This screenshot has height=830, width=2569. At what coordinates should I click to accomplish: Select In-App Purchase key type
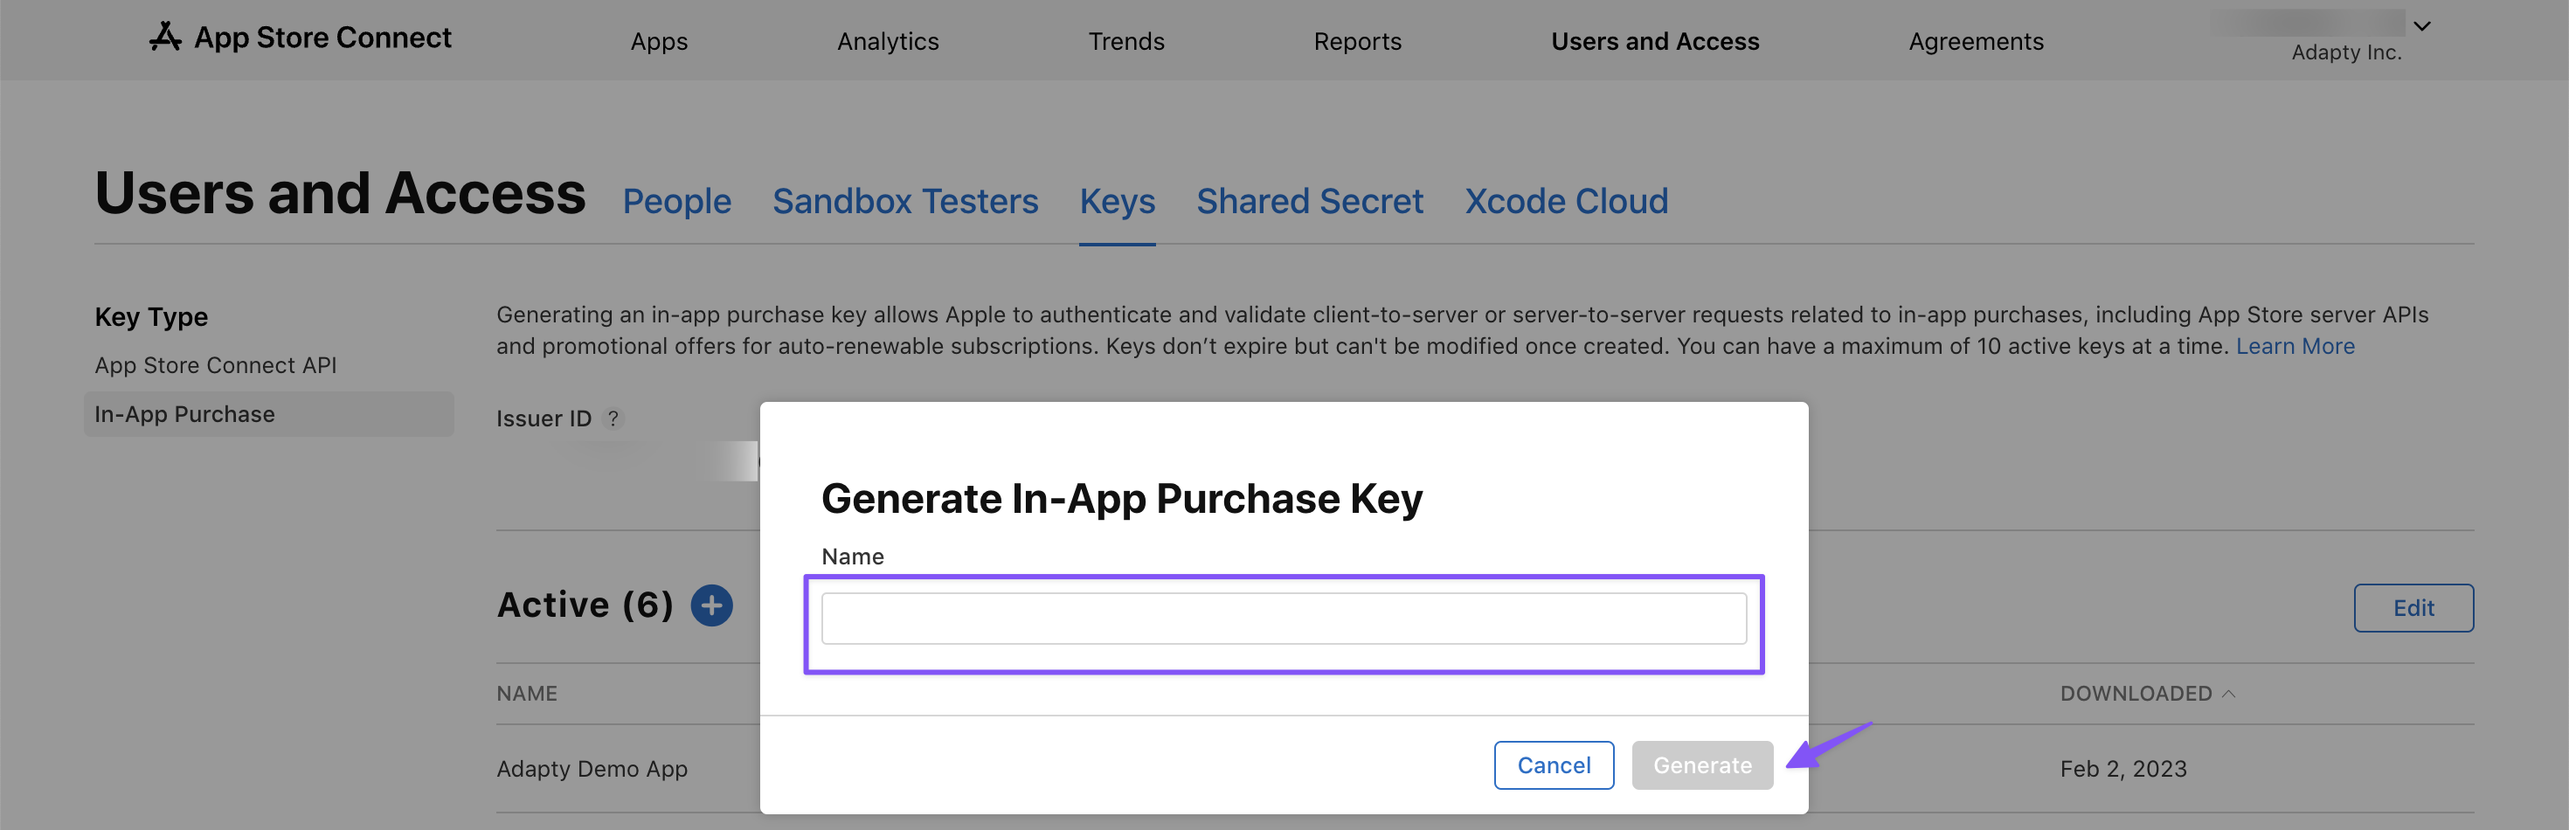[x=184, y=414]
